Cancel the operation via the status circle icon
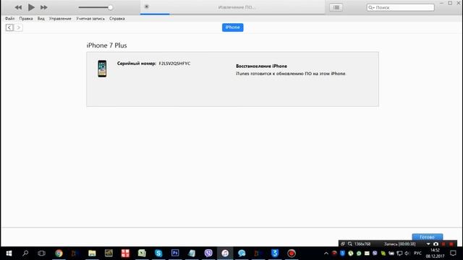The image size is (463, 260). click(146, 6)
